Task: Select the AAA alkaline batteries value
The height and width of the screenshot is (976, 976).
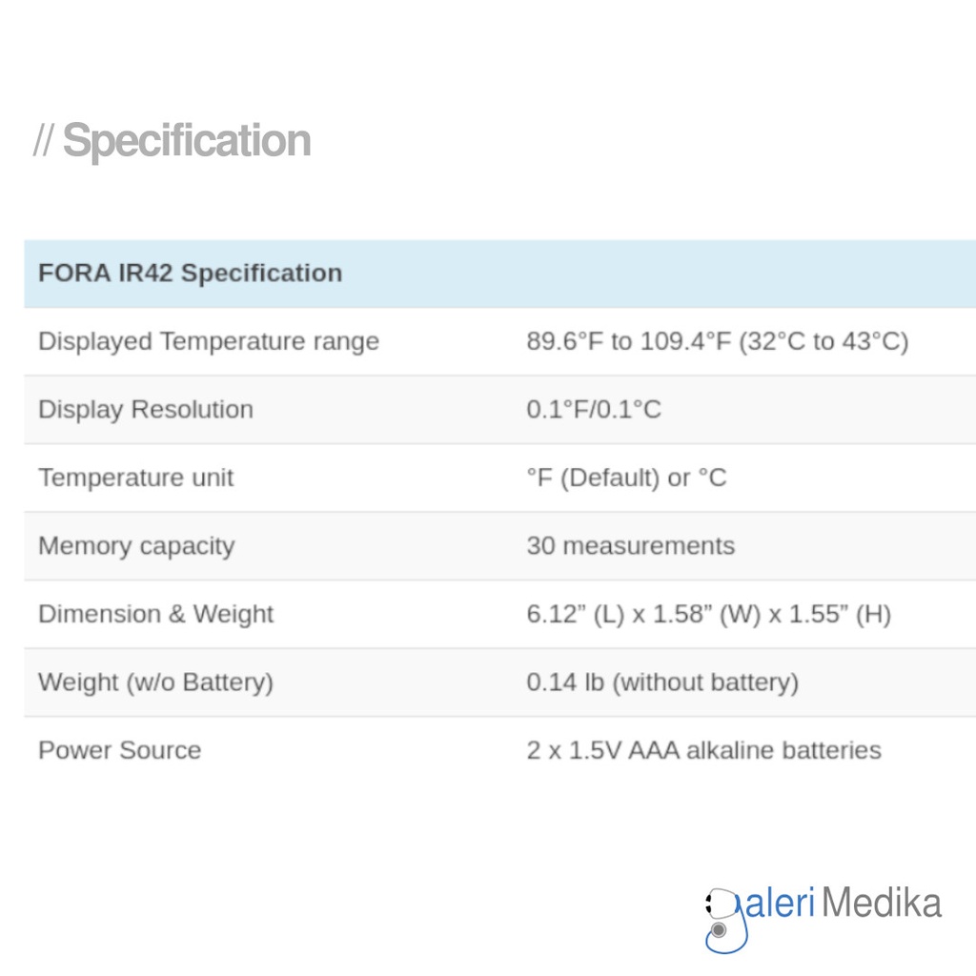Action: 703,750
